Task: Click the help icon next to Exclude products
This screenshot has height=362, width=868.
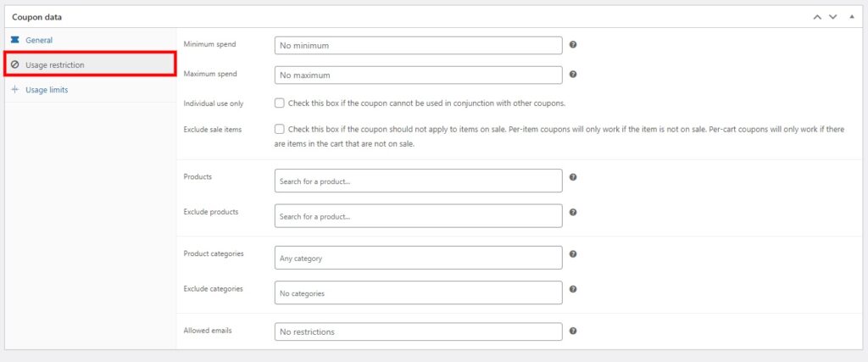Action: [573, 212]
